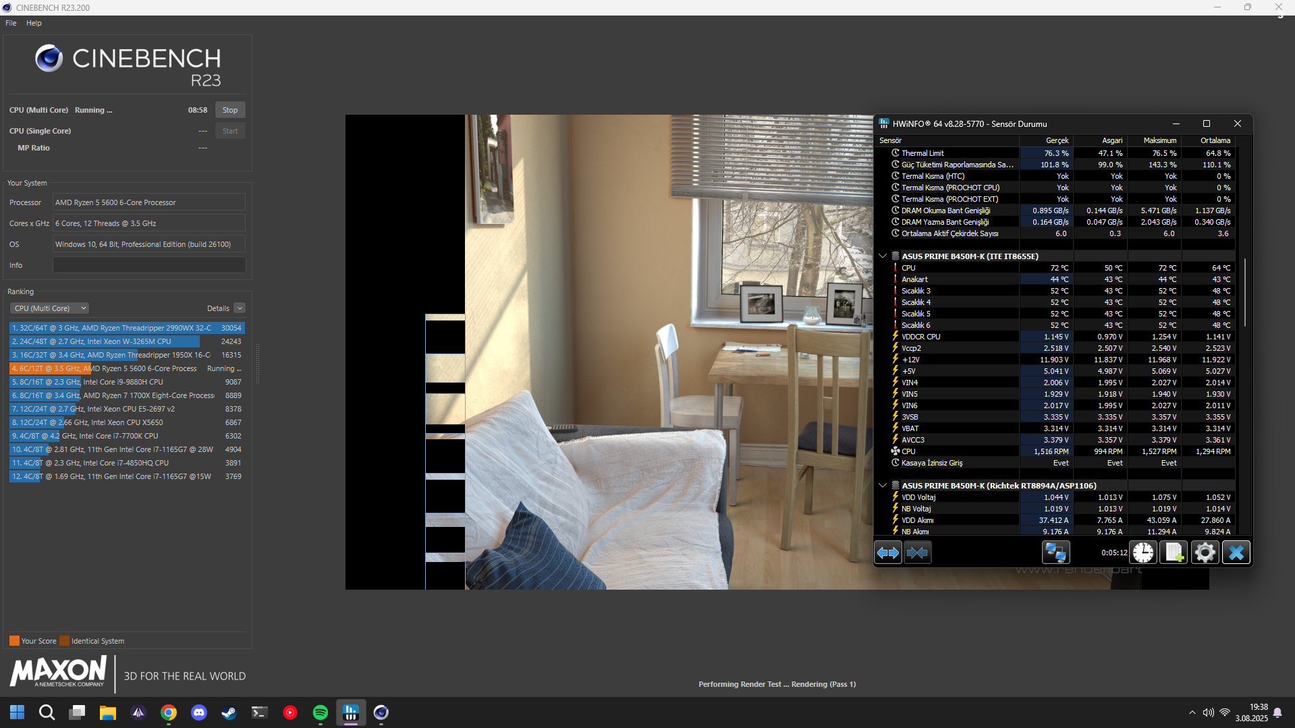Click the Processor field AMD Ryzen 5 5600

point(149,202)
